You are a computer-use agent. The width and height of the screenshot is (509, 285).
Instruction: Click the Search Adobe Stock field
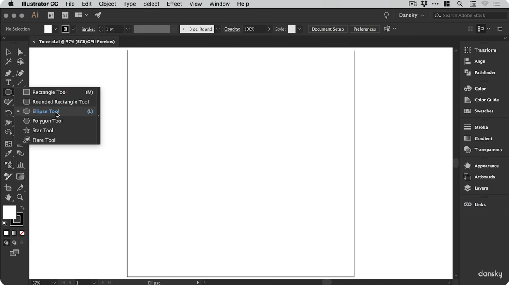[x=469, y=15]
